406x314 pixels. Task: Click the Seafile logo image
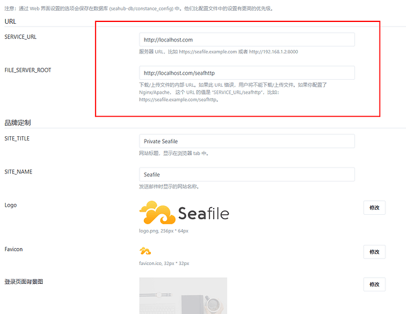coord(184,213)
